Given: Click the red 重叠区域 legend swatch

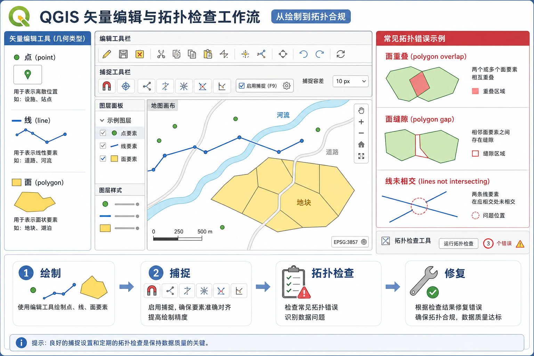Looking at the screenshot, I should [475, 91].
